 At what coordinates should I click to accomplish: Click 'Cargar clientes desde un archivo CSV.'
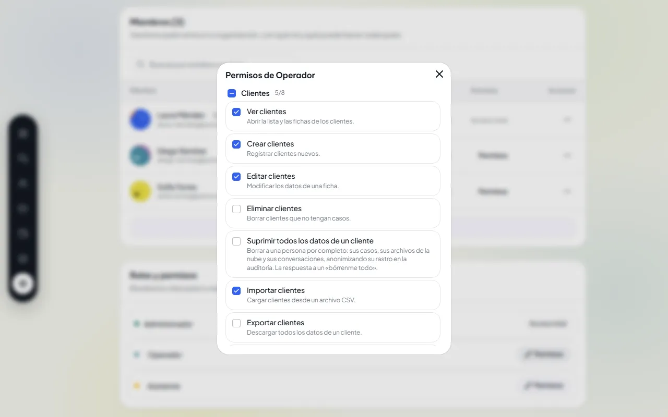301,300
